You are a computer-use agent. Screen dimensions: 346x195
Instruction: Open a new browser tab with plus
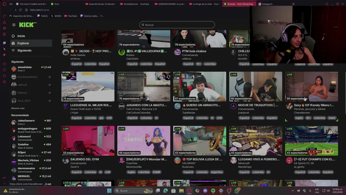(x=293, y=4)
